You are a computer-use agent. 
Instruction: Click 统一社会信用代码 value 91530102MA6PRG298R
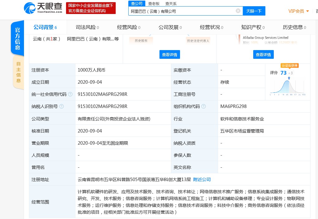pyautogui.click(x=102, y=94)
